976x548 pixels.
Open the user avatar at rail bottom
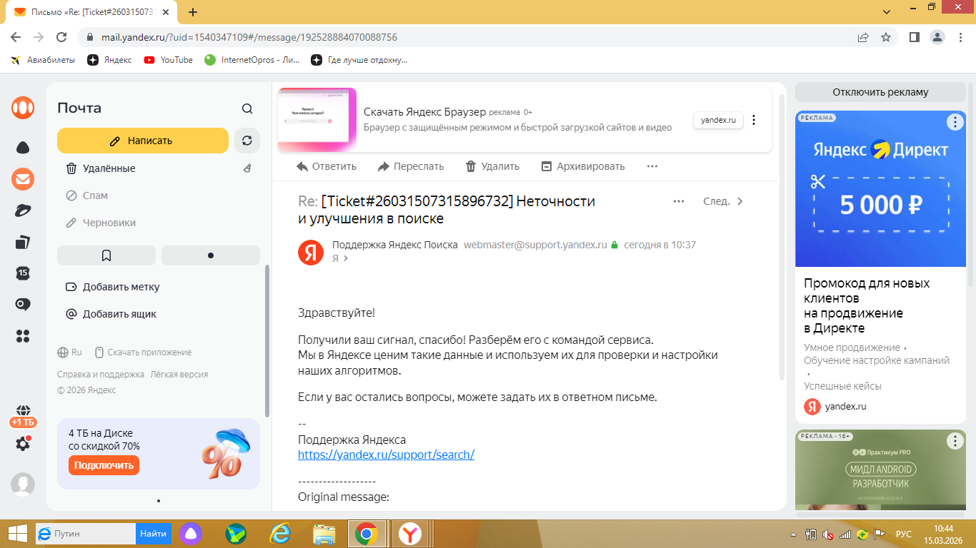coord(23,484)
